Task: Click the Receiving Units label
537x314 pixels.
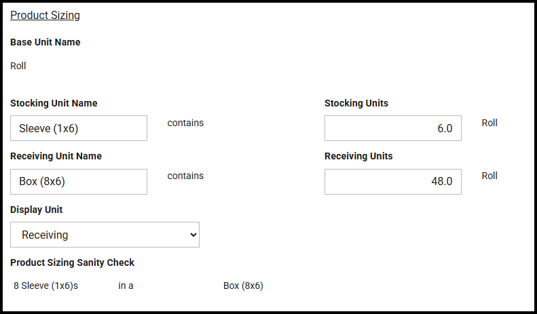Action: click(358, 156)
